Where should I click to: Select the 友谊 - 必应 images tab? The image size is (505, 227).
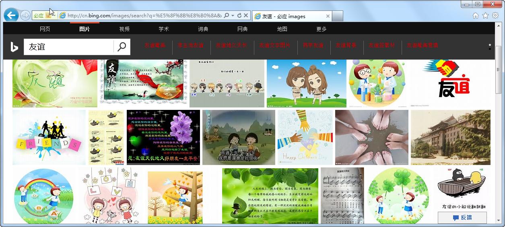292,16
